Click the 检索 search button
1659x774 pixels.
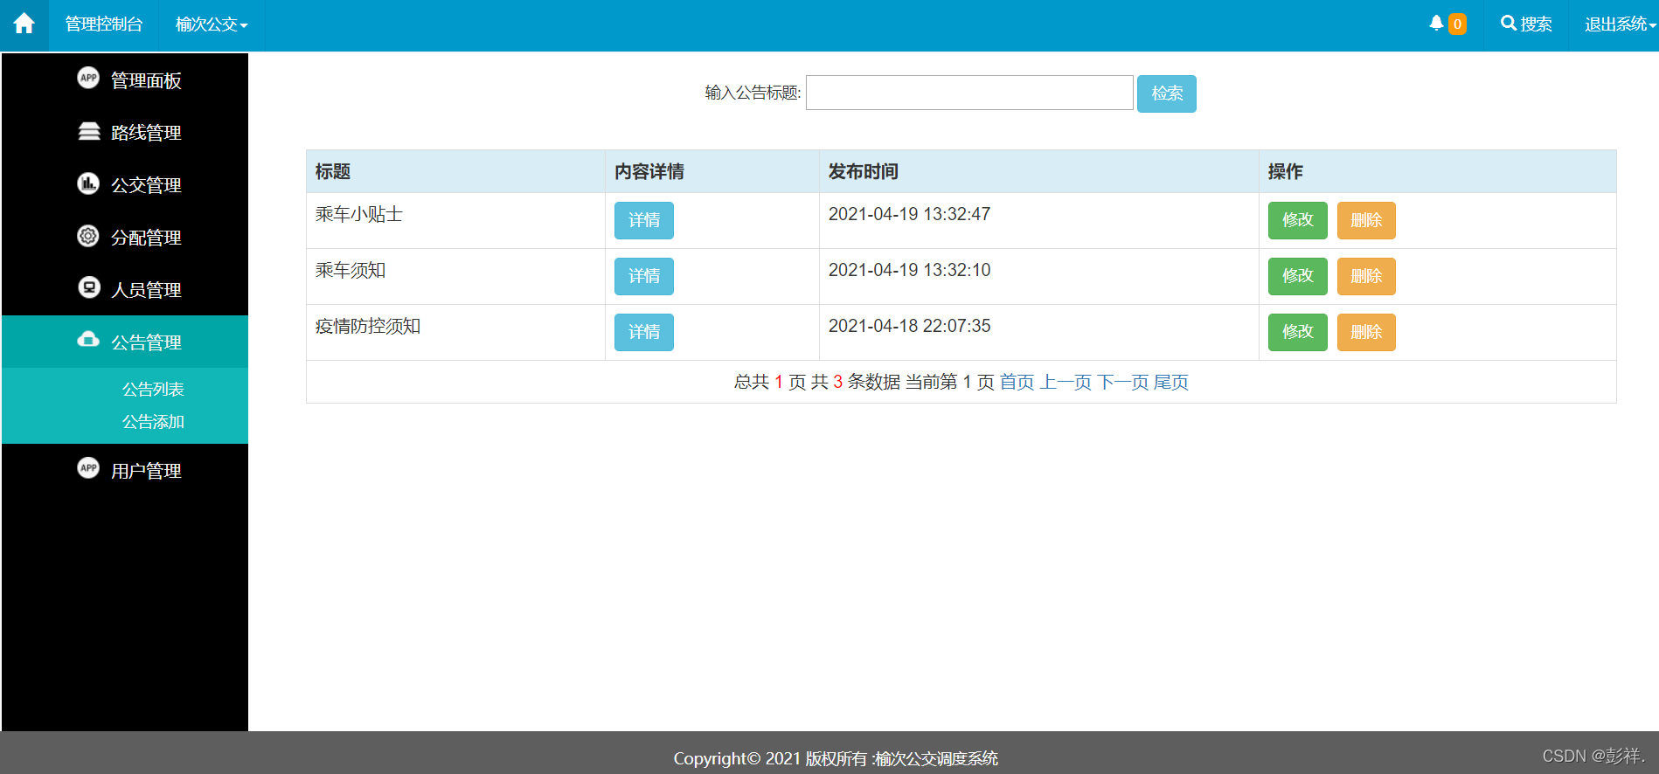point(1167,93)
